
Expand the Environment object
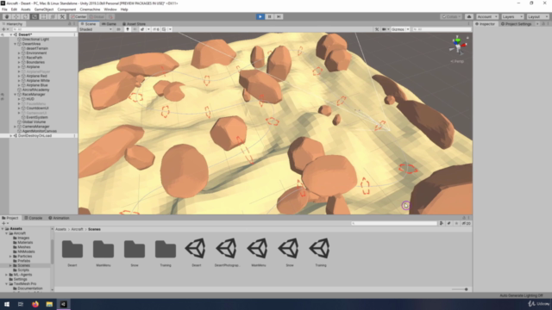19,53
